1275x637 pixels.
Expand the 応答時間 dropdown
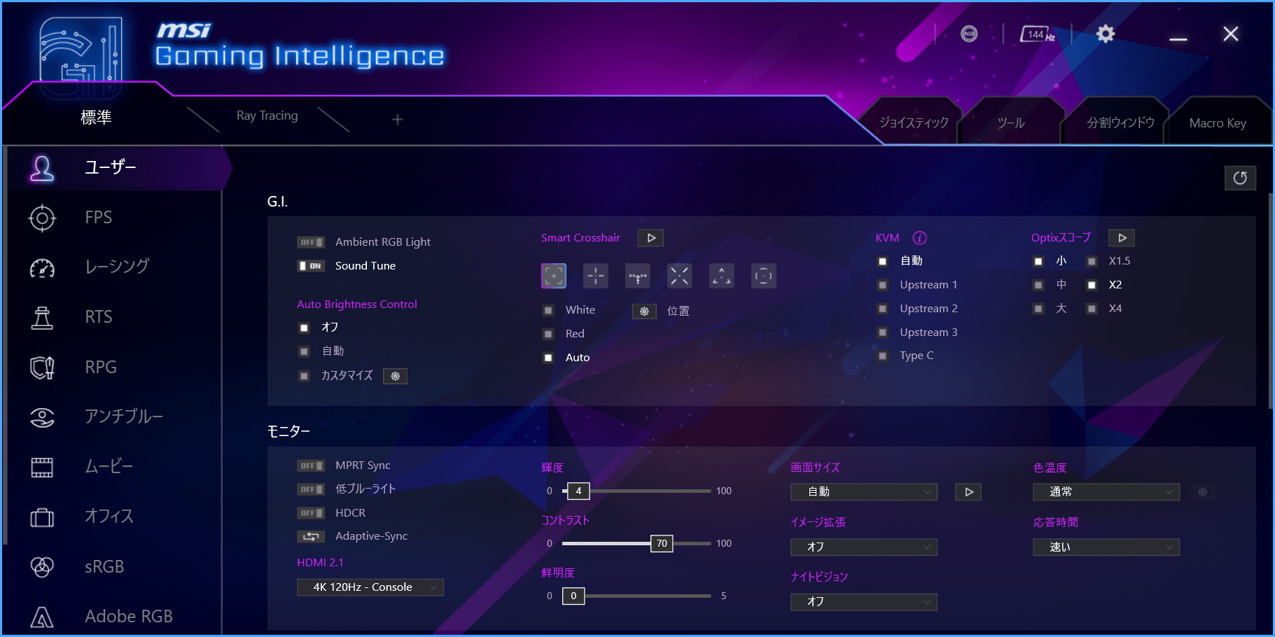click(x=1106, y=547)
